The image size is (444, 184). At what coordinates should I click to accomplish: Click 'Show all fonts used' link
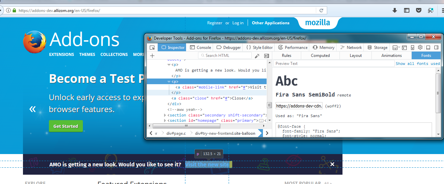click(x=418, y=64)
